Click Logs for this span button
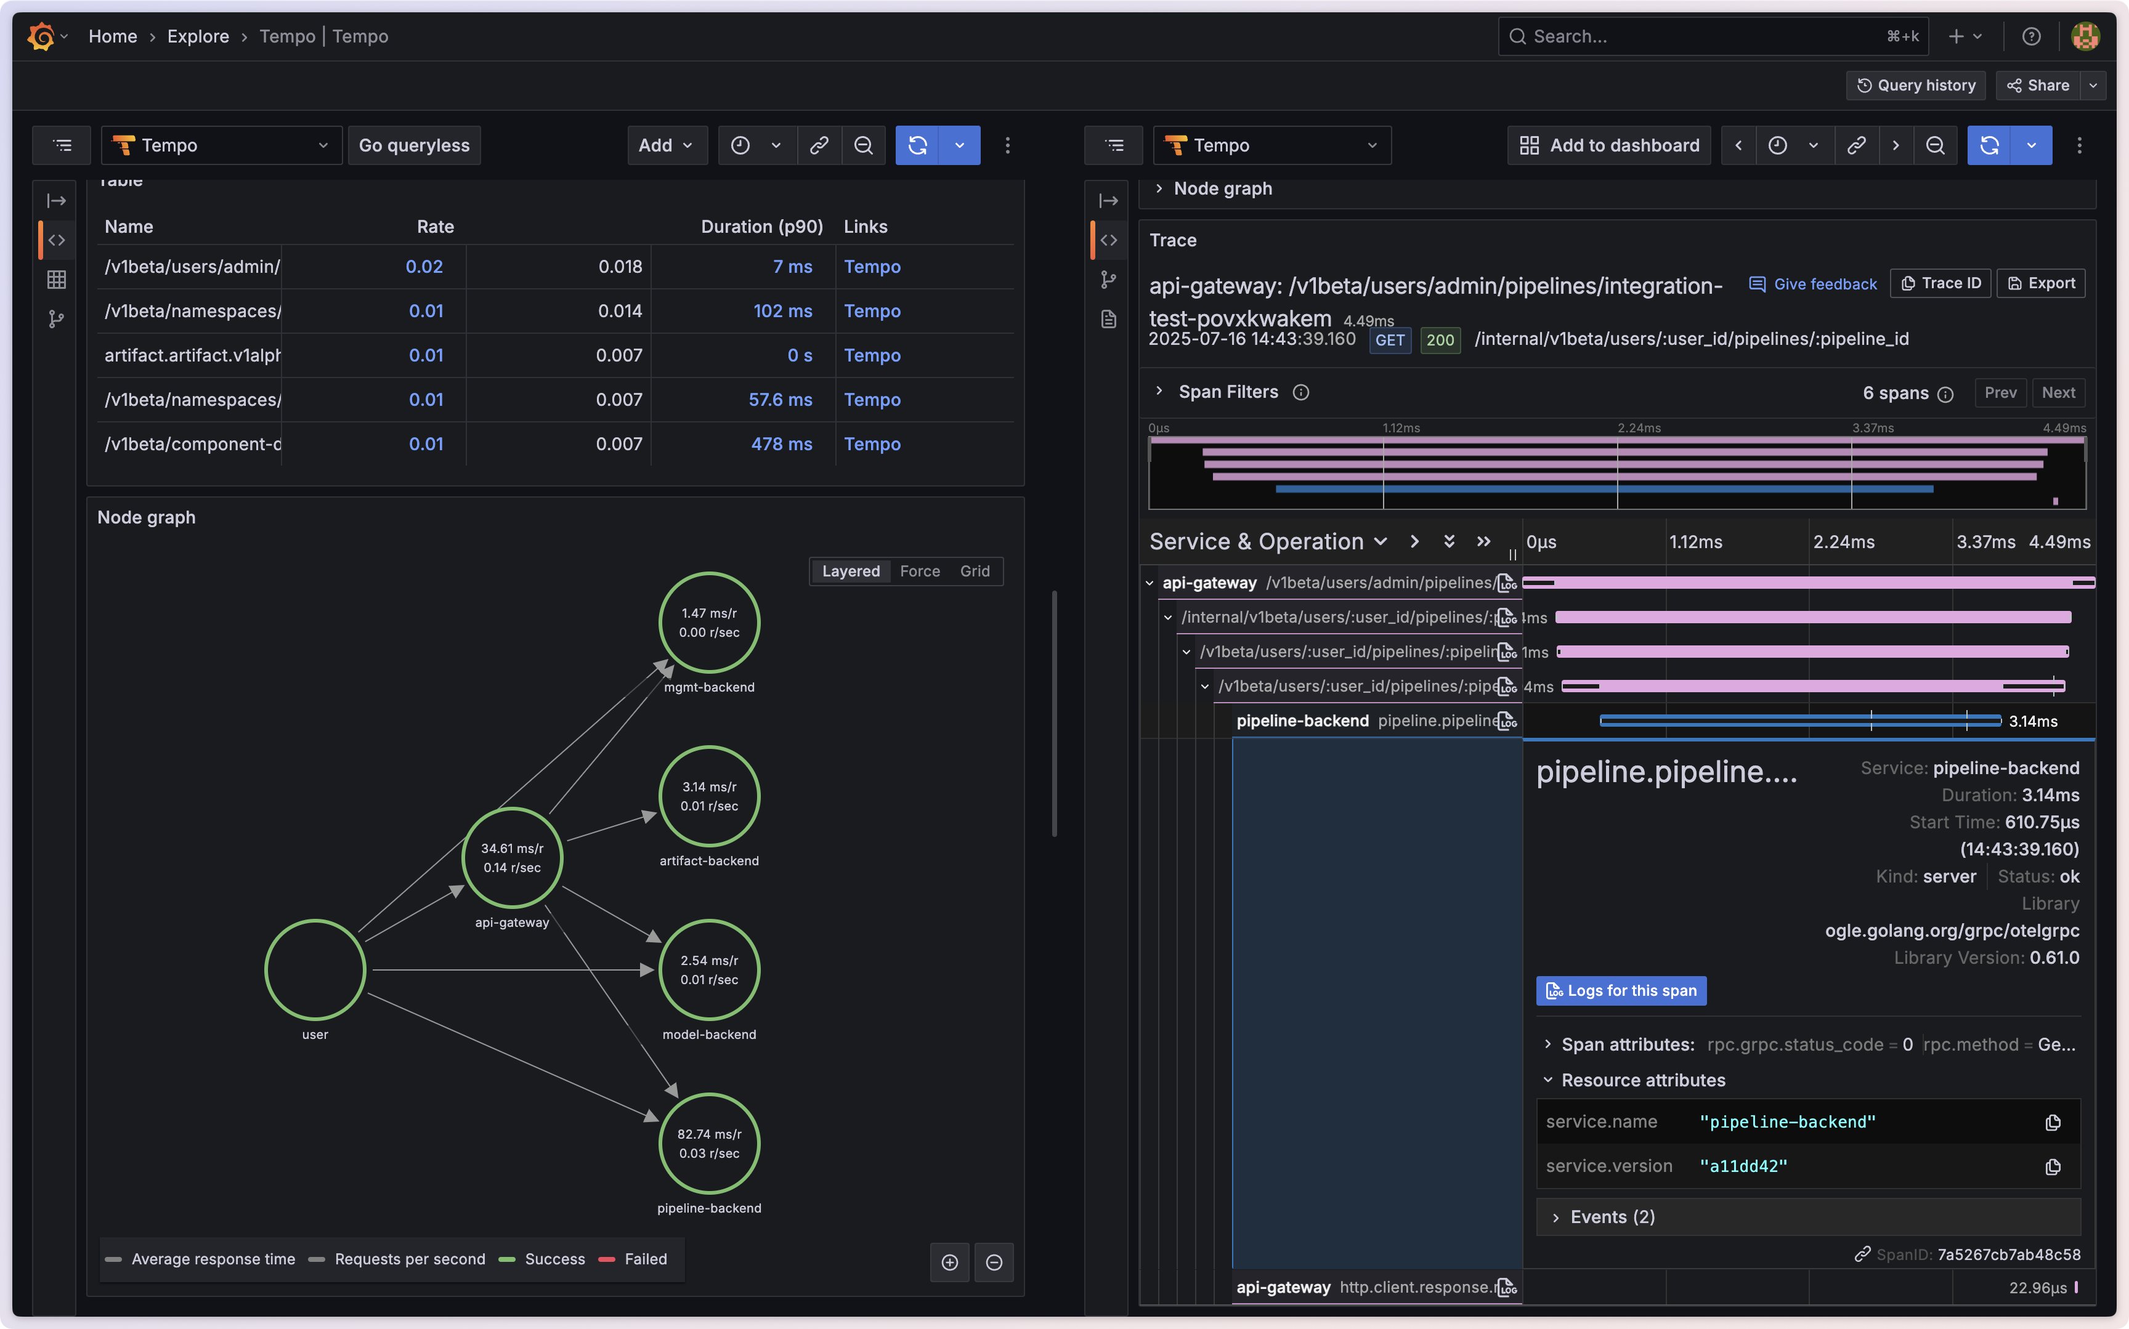 [1621, 991]
